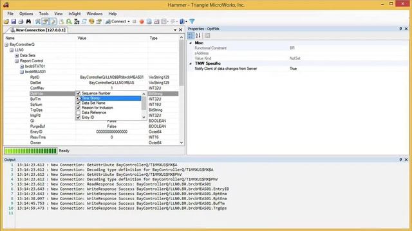412x231 pixels.
Task: Open the File menu
Action: [10, 13]
